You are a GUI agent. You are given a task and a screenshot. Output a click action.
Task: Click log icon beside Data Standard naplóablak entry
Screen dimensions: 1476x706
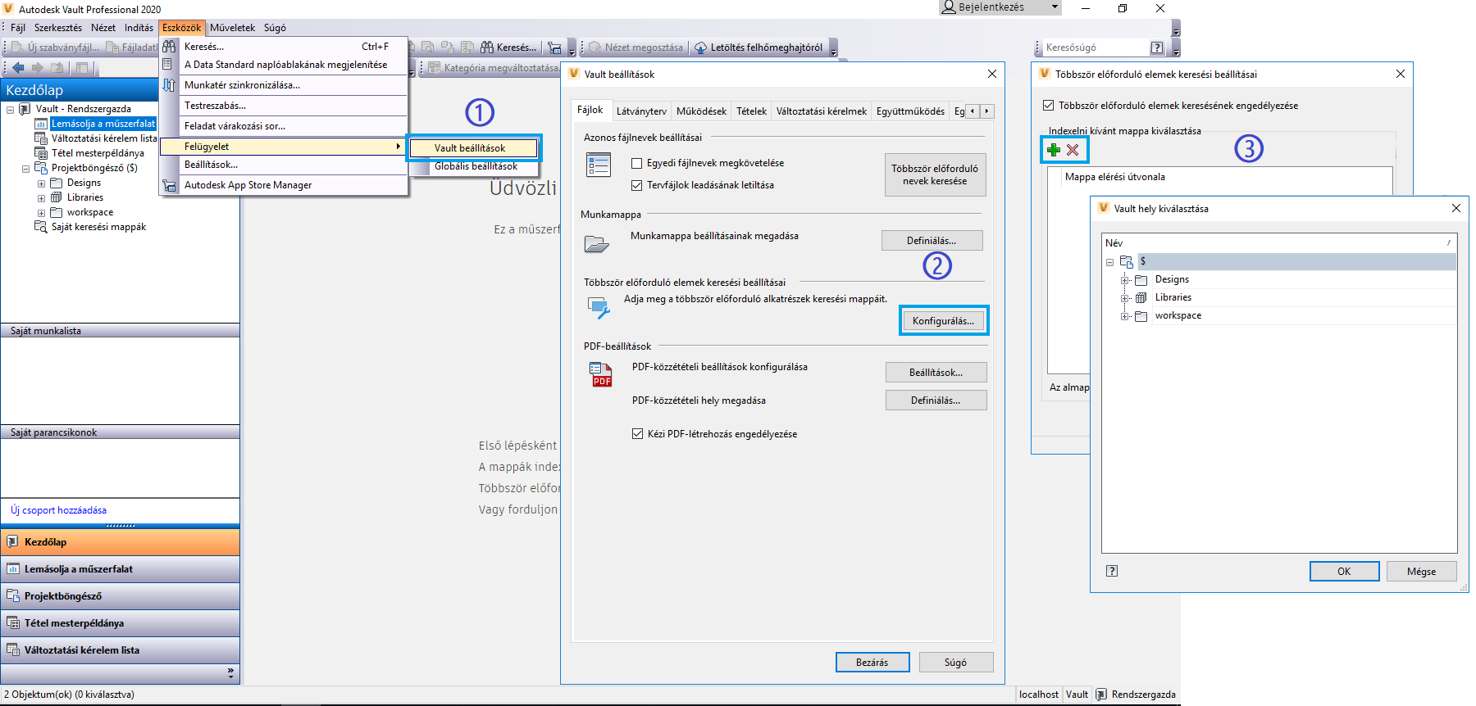click(x=169, y=65)
